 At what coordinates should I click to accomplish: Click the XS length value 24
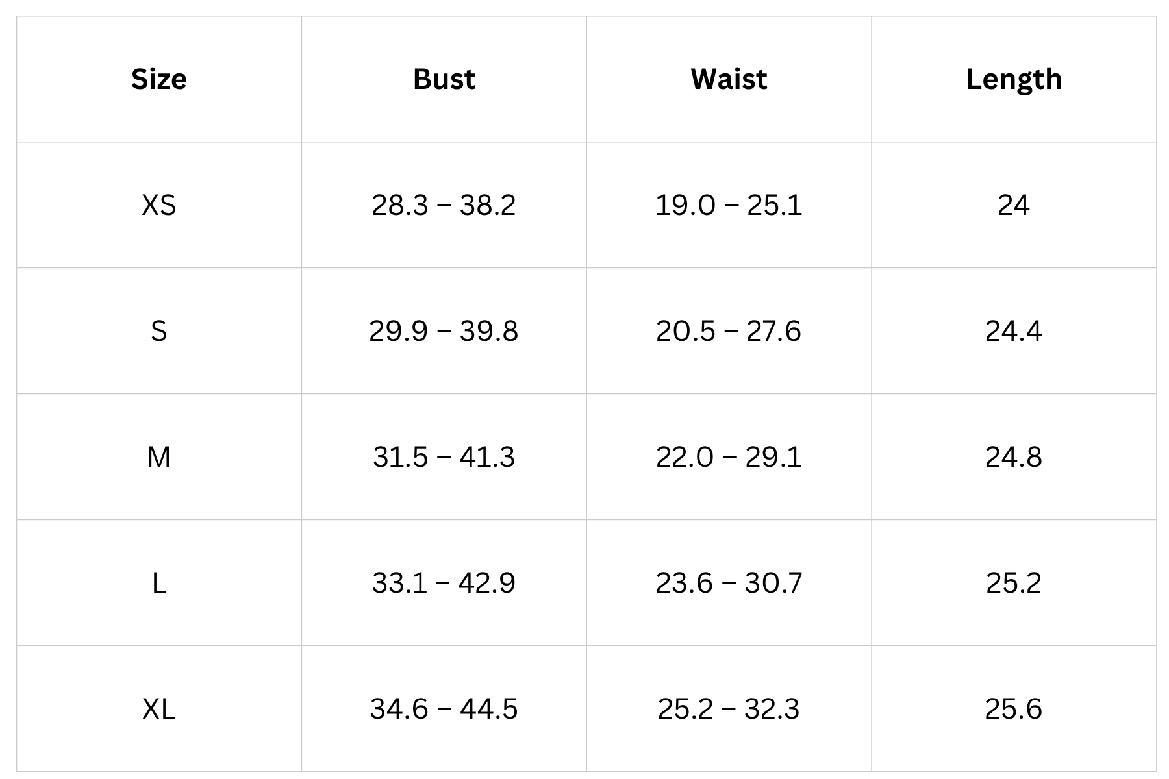pyautogui.click(x=1014, y=205)
